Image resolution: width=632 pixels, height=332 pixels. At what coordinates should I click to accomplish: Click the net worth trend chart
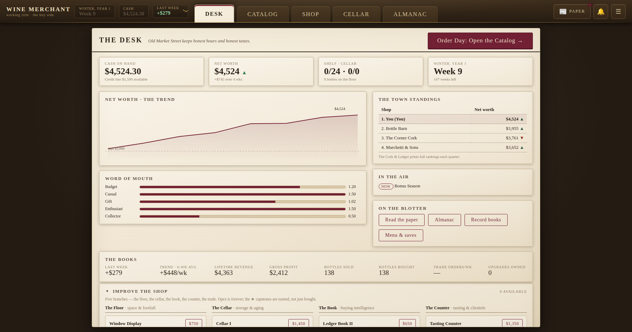point(233,132)
